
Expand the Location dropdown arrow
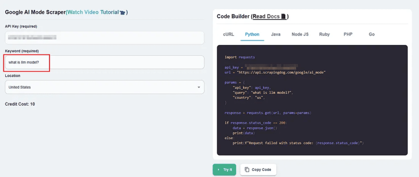click(x=198, y=87)
